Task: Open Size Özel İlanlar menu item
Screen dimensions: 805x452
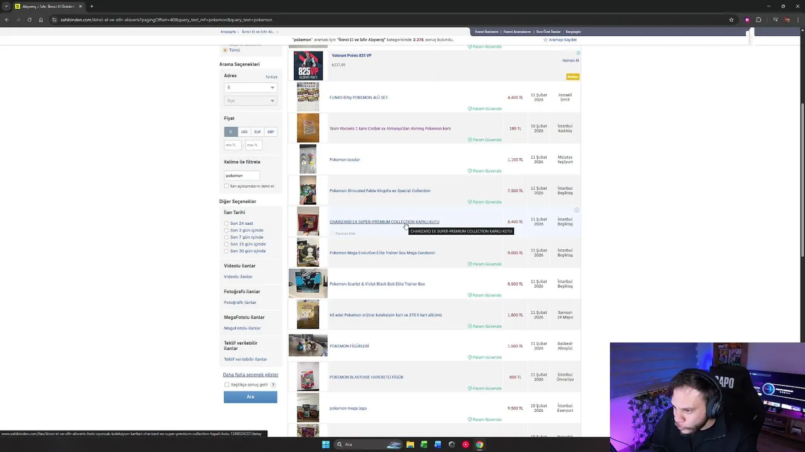Action: [x=548, y=31]
